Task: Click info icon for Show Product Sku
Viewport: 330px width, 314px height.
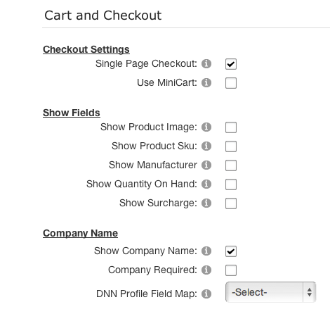Action: [206, 146]
